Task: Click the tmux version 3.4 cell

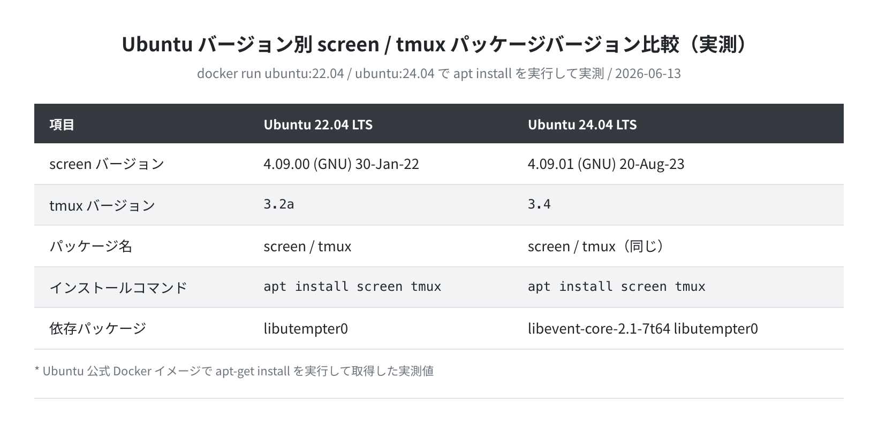Action: [x=539, y=204]
